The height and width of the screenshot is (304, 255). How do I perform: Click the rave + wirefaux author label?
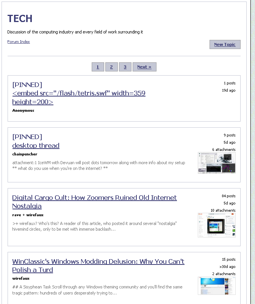pyautogui.click(x=28, y=215)
